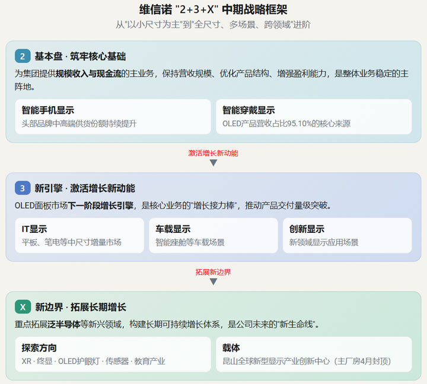Click heading 基本盘 · 筑牢核心基础
427x384 pixels.
(80, 56)
